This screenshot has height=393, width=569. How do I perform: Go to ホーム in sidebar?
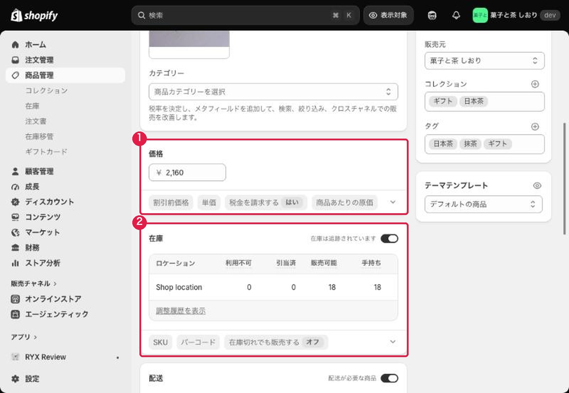pyautogui.click(x=65, y=45)
